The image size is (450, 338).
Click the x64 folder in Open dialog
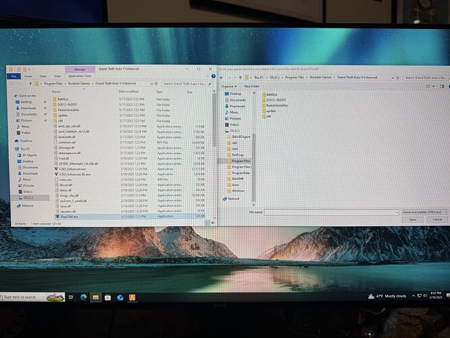(x=267, y=116)
